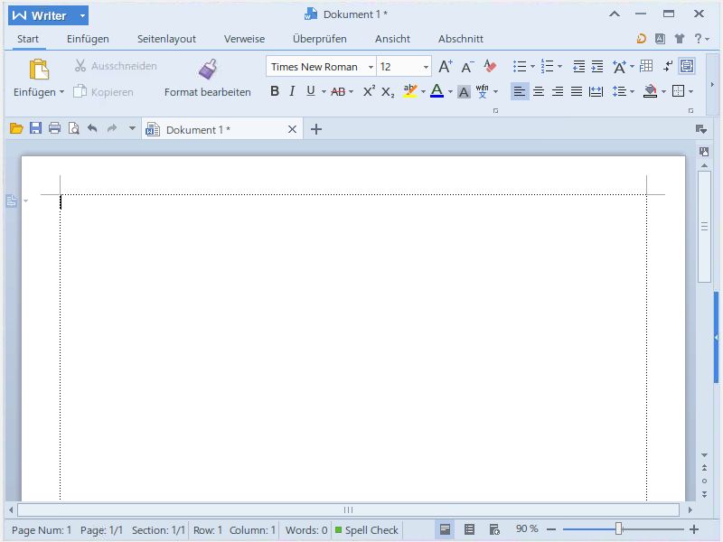Apply center text alignment
The image size is (723, 542).
coord(538,91)
